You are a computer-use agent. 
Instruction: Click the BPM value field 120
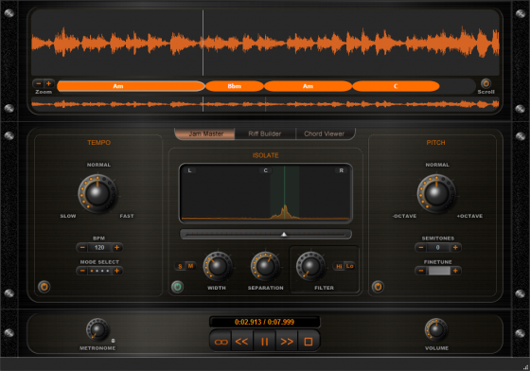pyautogui.click(x=99, y=248)
